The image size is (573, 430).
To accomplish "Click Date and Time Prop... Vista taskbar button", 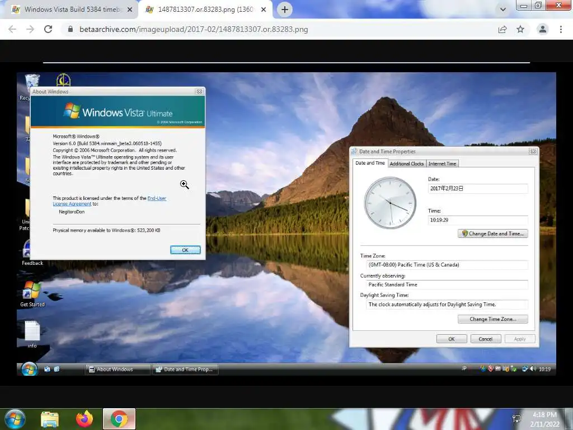I will 185,370.
